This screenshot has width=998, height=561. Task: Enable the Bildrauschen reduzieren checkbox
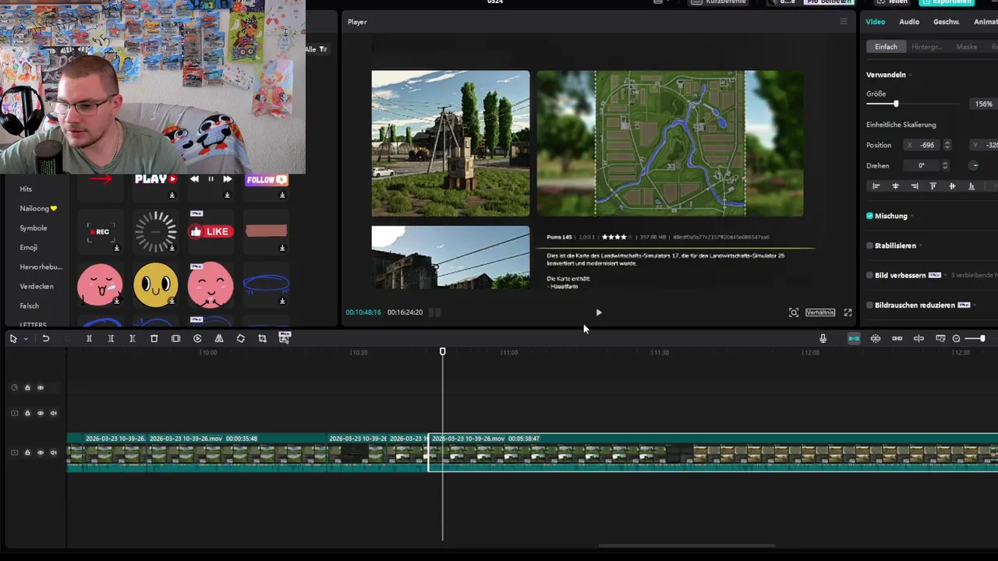click(x=869, y=305)
